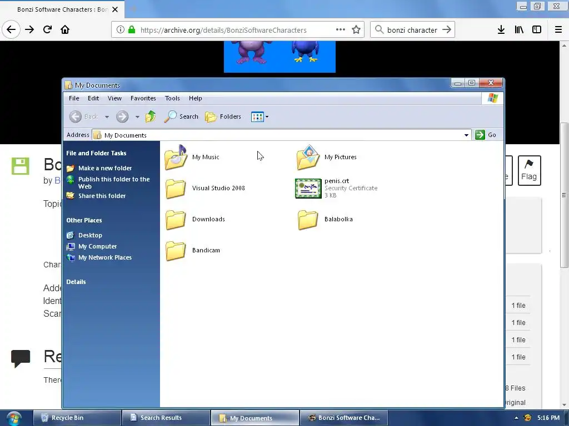
Task: Open the Tools menu
Action: (x=172, y=98)
